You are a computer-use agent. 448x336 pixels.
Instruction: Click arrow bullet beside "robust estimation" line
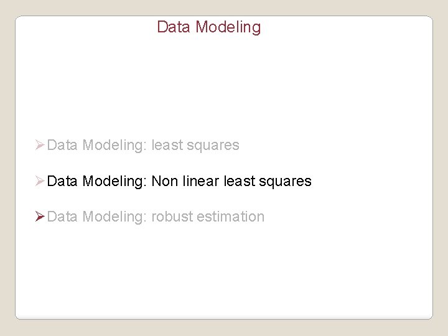pyautogui.click(x=40, y=217)
